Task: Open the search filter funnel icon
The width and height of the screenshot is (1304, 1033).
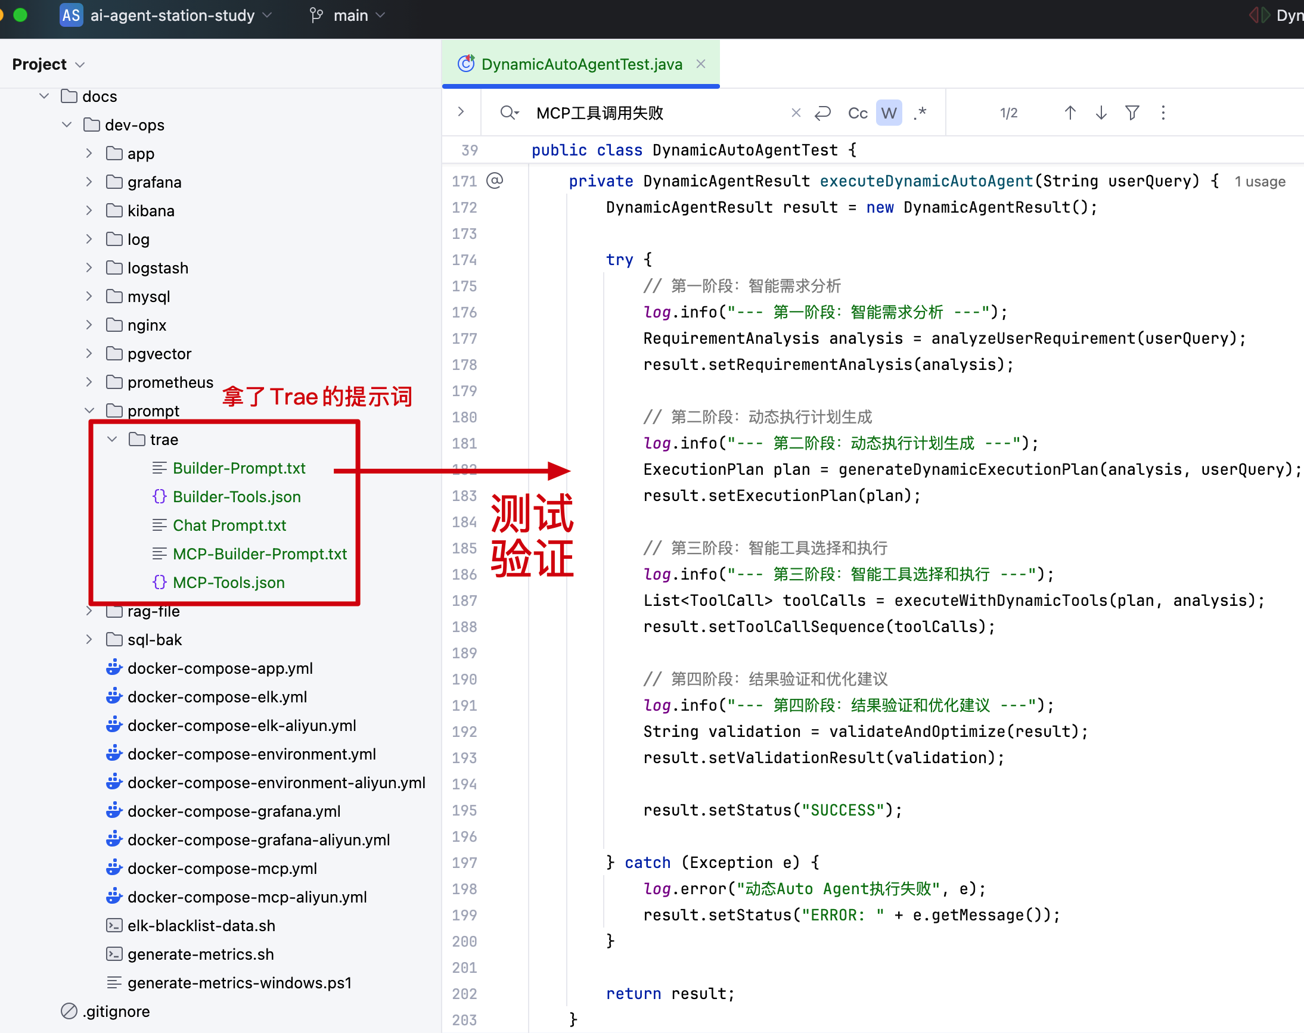Action: point(1132,113)
